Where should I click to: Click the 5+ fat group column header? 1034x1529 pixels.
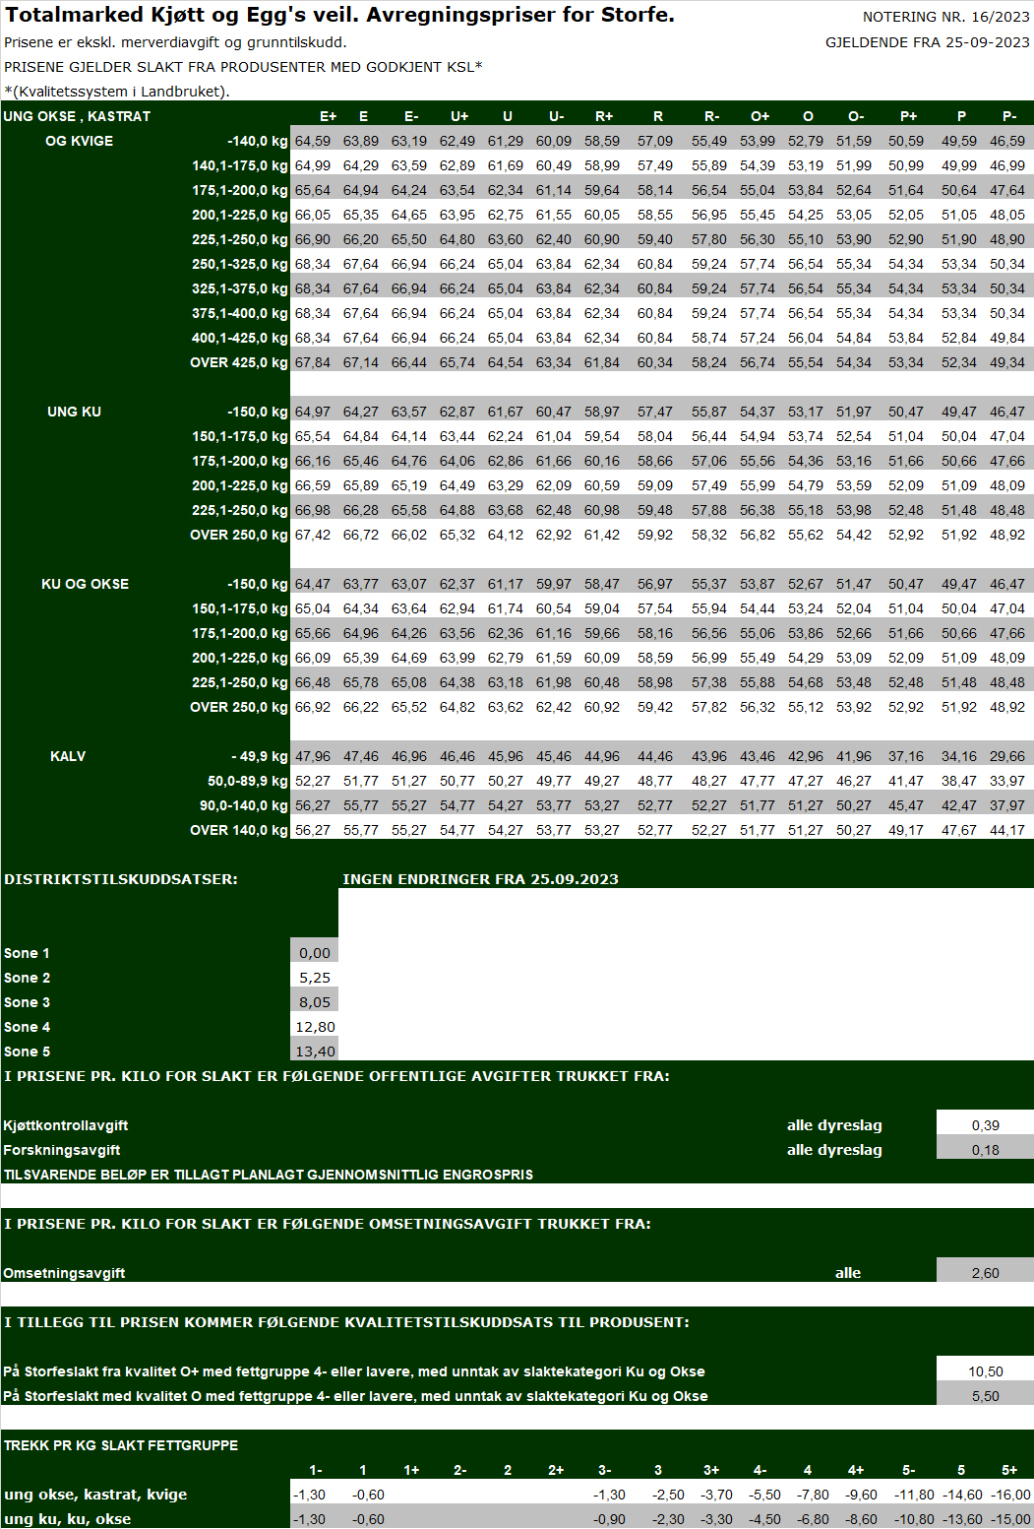click(x=1009, y=1470)
